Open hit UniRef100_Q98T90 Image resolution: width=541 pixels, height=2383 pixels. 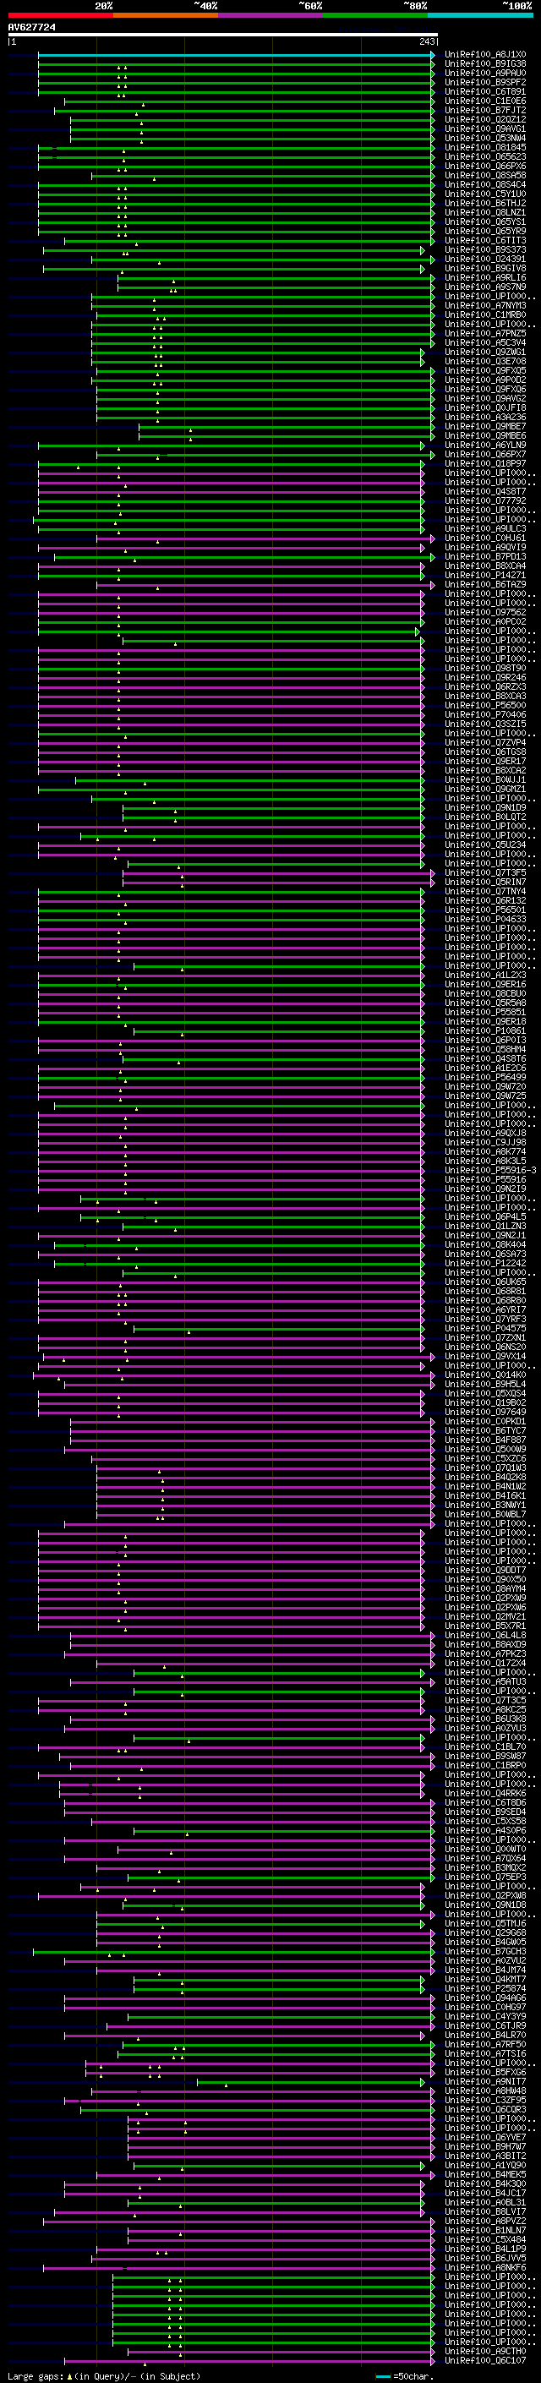(x=485, y=668)
